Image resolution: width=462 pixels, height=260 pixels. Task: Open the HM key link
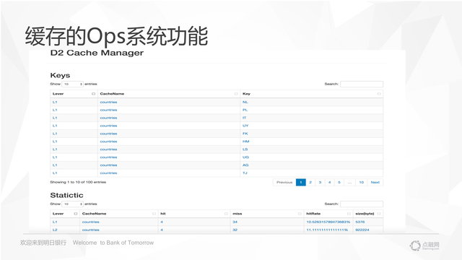[x=245, y=142]
